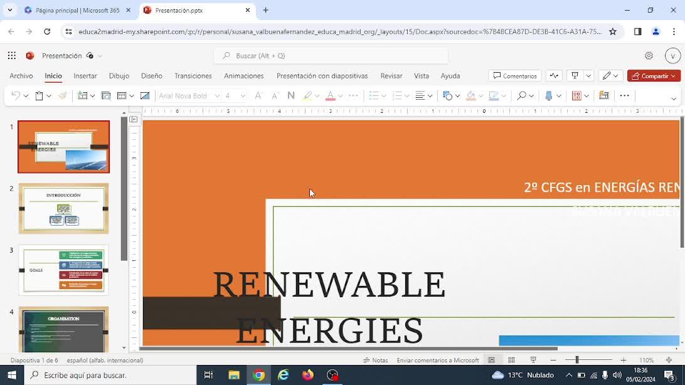Click the zoom slider handle

coord(576,360)
